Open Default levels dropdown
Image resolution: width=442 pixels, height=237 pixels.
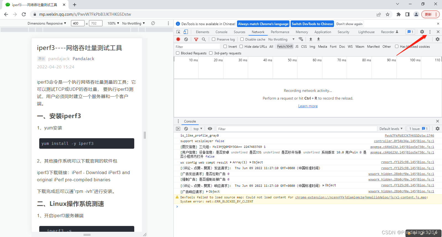coord(391,129)
